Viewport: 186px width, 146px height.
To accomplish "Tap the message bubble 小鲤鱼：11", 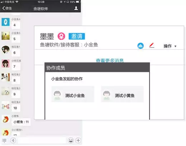I will [21, 122].
